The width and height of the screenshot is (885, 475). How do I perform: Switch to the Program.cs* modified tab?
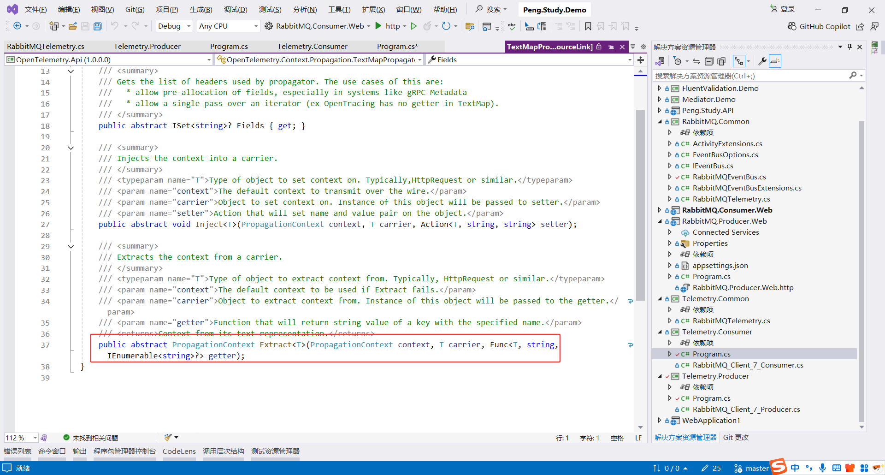tap(397, 47)
